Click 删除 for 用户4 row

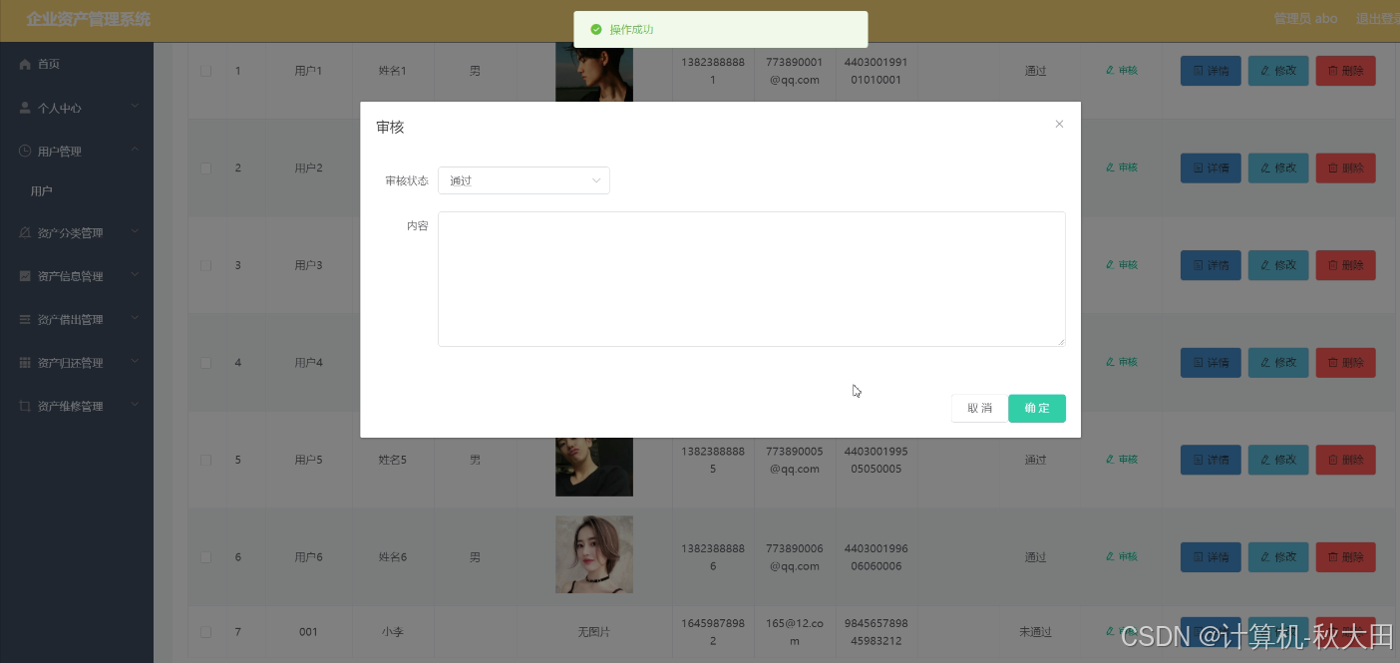click(1346, 362)
